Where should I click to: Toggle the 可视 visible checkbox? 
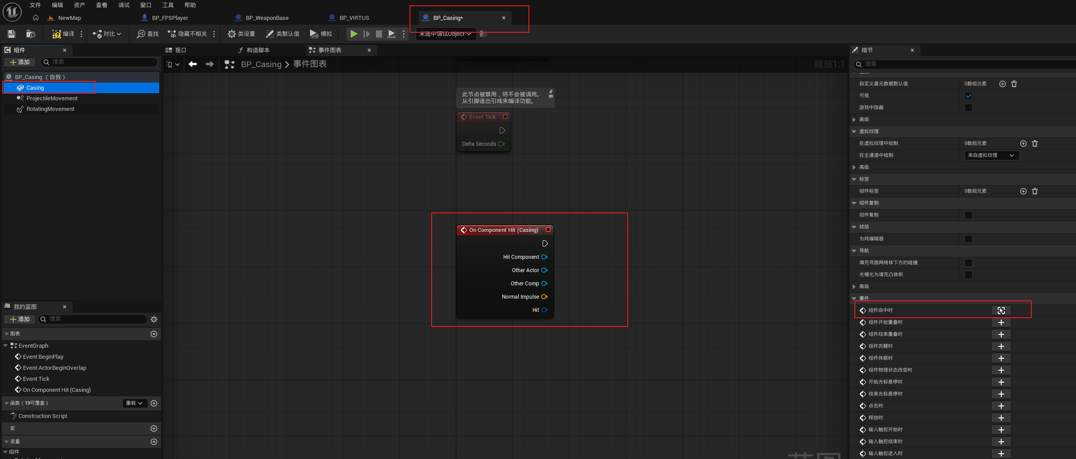pyautogui.click(x=969, y=96)
